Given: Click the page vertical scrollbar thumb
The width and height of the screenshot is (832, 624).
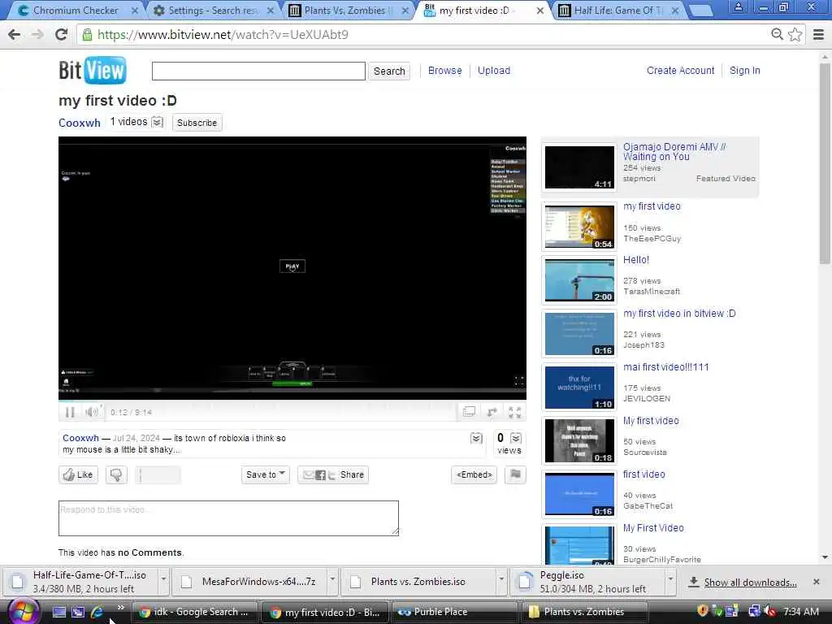Looking at the screenshot, I should click(x=825, y=162).
